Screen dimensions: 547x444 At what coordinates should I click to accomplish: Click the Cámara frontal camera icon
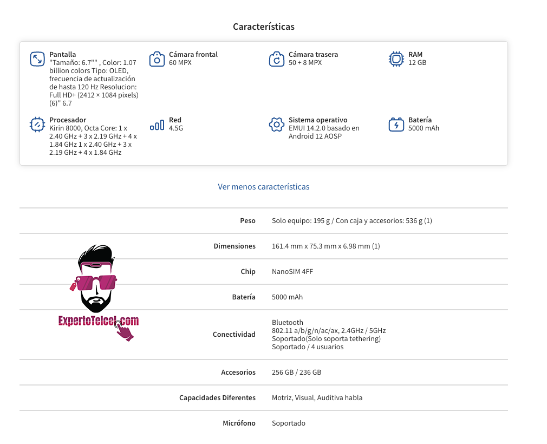[x=157, y=59]
